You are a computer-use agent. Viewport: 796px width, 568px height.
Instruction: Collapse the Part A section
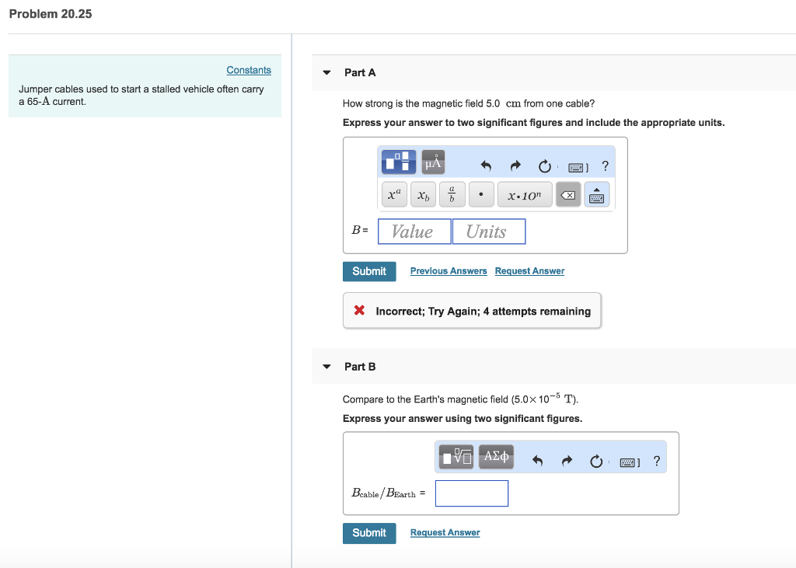click(x=327, y=73)
